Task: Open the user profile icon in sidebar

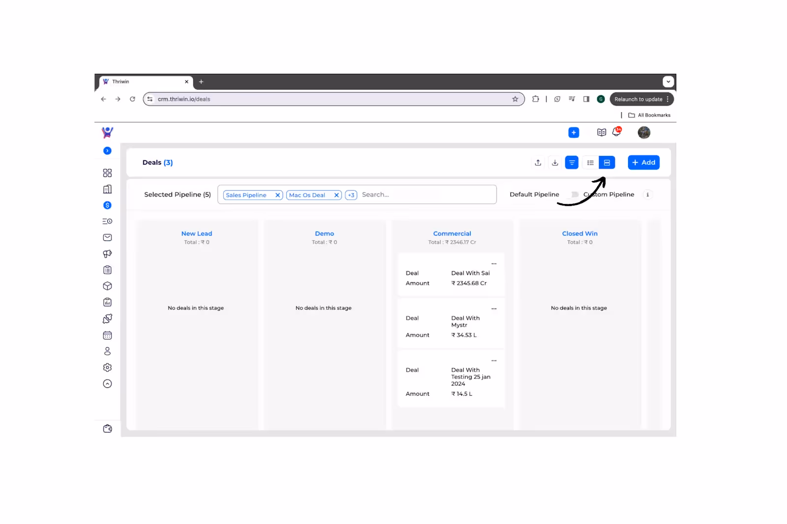Action: click(x=107, y=351)
